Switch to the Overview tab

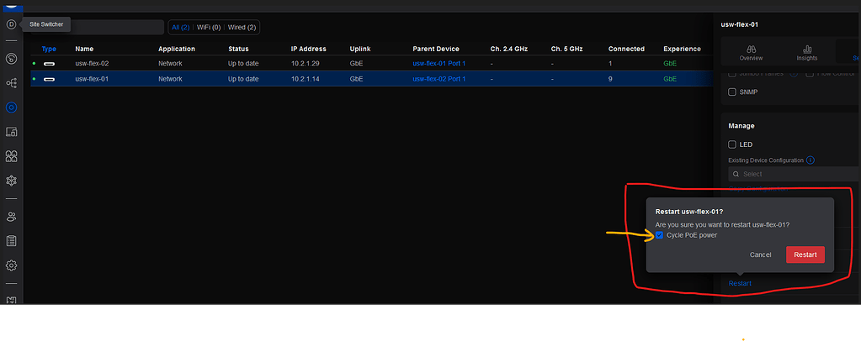[751, 53]
